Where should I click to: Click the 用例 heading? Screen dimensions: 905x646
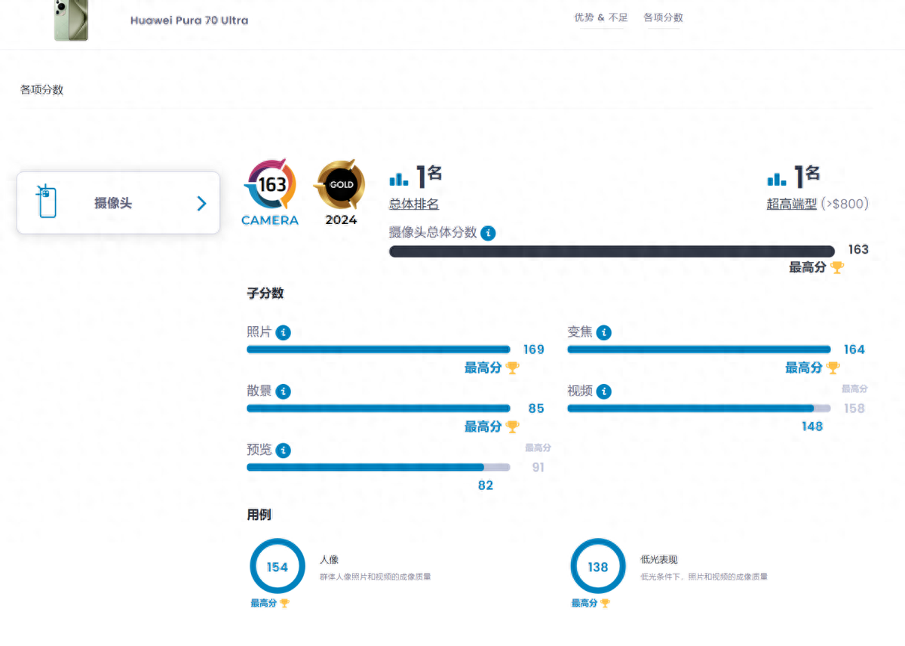(x=259, y=515)
